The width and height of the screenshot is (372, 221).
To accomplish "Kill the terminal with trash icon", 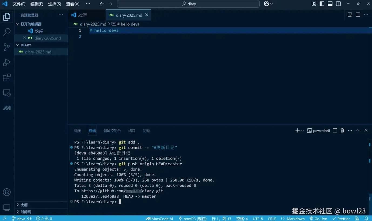I will point(342,130).
